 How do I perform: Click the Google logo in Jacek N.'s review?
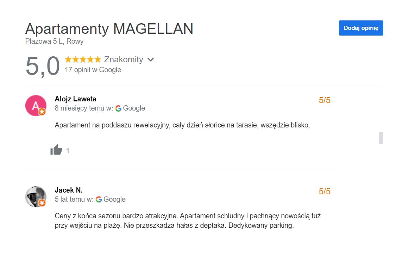pyautogui.click(x=99, y=200)
